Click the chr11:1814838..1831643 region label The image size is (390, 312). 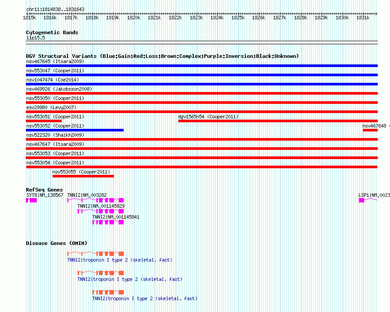[x=55, y=10]
